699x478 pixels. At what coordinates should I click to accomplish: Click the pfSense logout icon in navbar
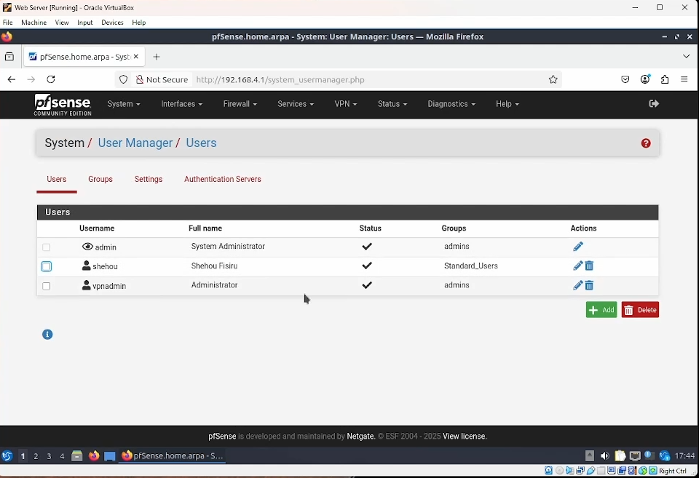coord(654,104)
